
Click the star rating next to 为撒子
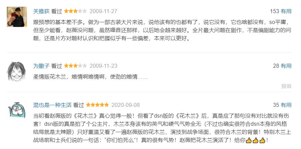[x=75, y=66]
